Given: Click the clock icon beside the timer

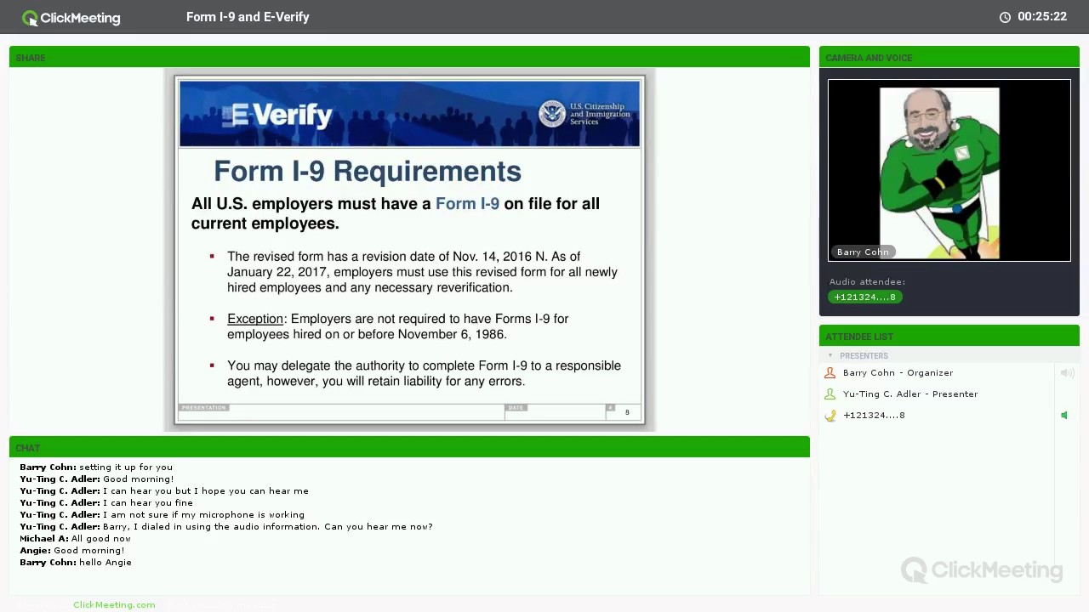Looking at the screenshot, I should click(1005, 17).
